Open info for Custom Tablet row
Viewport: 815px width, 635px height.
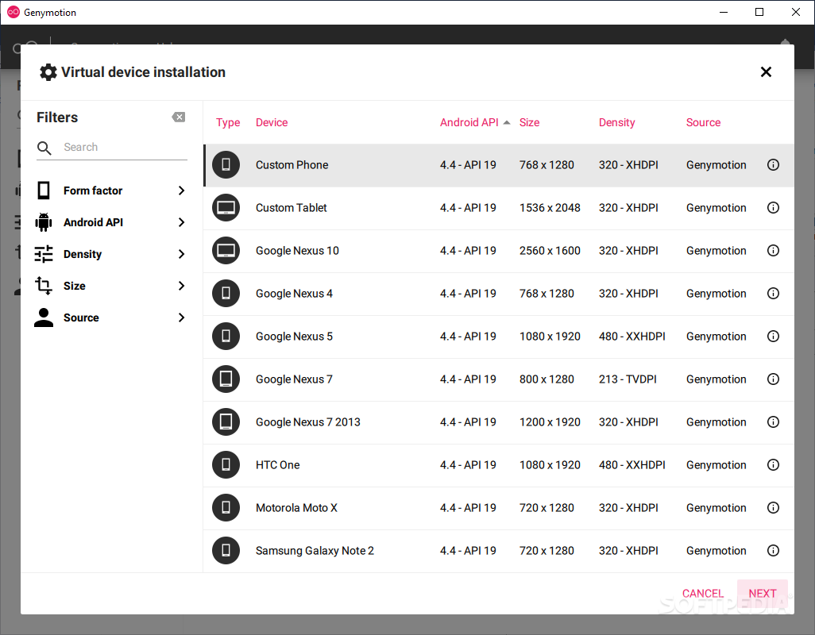click(x=773, y=208)
